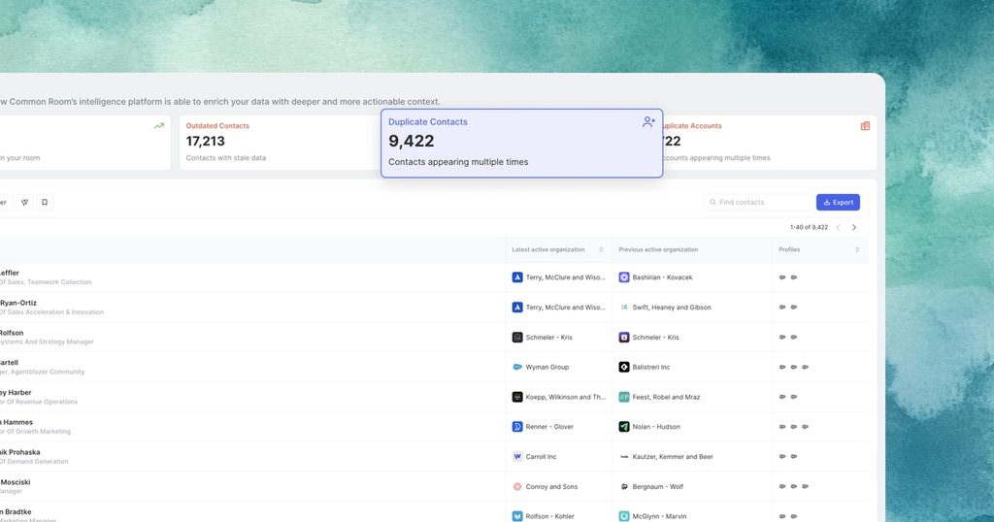This screenshot has height=522, width=994.
Task: Click Previous active organization column header
Action: tap(658, 249)
